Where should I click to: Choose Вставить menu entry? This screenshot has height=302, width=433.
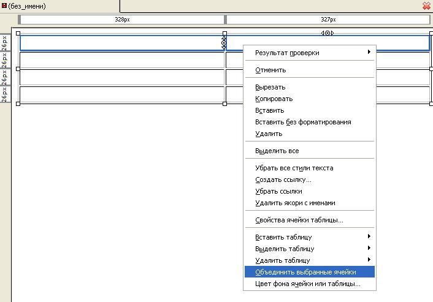point(310,110)
